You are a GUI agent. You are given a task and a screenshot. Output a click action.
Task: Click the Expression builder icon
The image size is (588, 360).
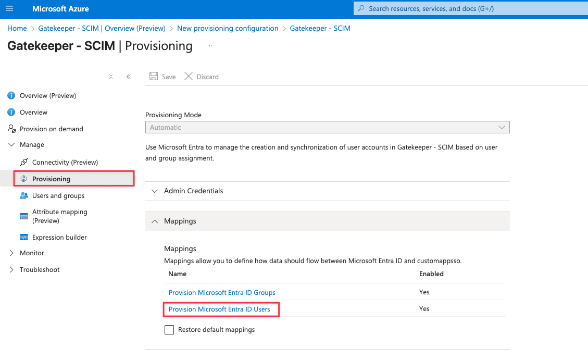(23, 237)
